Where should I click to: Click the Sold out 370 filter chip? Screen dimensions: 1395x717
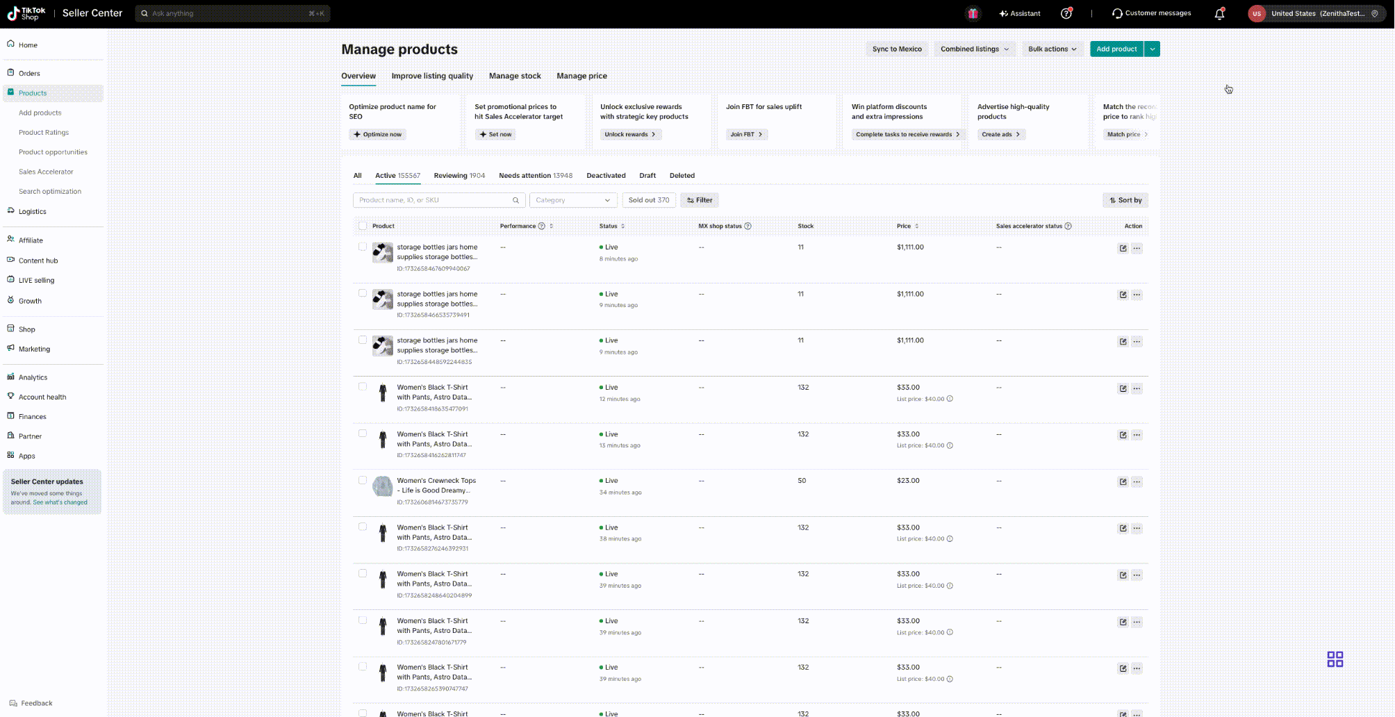(x=649, y=200)
